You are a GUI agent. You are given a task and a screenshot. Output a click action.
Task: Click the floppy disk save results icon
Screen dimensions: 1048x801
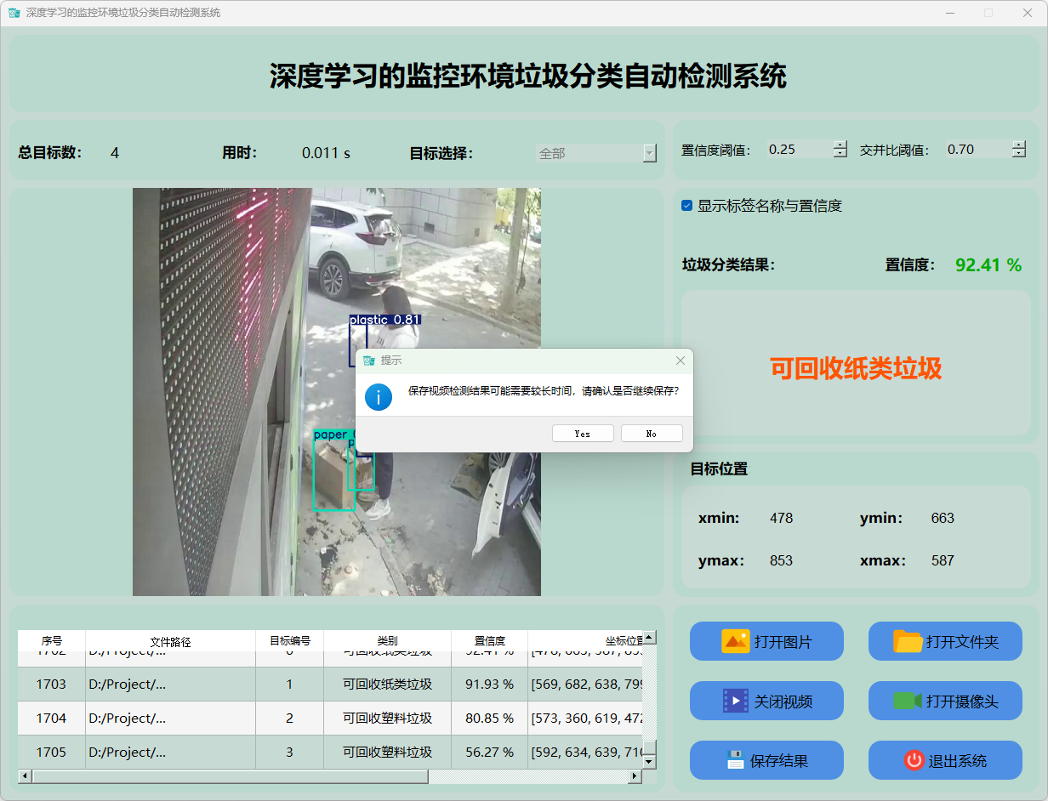[735, 760]
